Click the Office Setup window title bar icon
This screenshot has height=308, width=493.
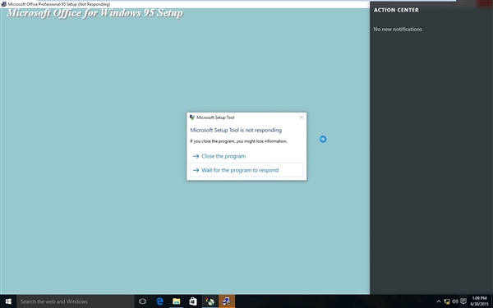pyautogui.click(x=4, y=4)
